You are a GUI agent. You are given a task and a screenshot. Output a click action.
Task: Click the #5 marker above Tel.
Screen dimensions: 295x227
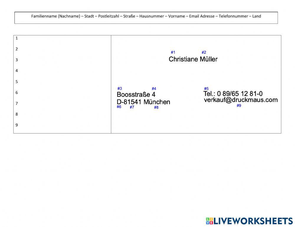[x=206, y=89]
